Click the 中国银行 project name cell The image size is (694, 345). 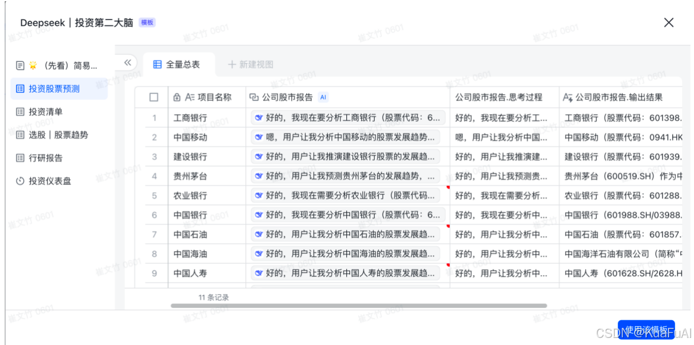click(x=207, y=215)
